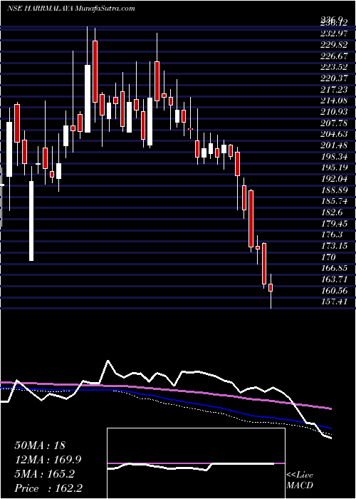
Task: Click the 12MA : 169.9 reading
Action: [x=48, y=460]
